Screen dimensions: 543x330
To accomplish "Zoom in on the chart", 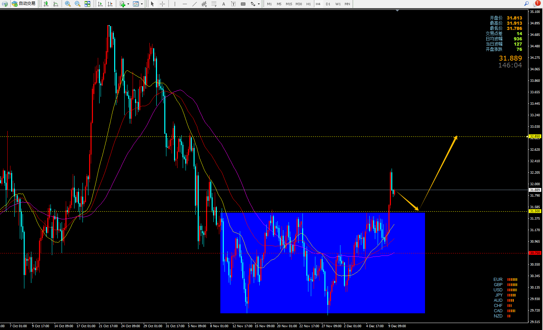I will [68, 4].
